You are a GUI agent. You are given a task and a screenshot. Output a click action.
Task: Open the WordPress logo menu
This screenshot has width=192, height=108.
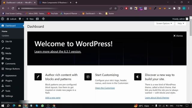coord(2,19)
